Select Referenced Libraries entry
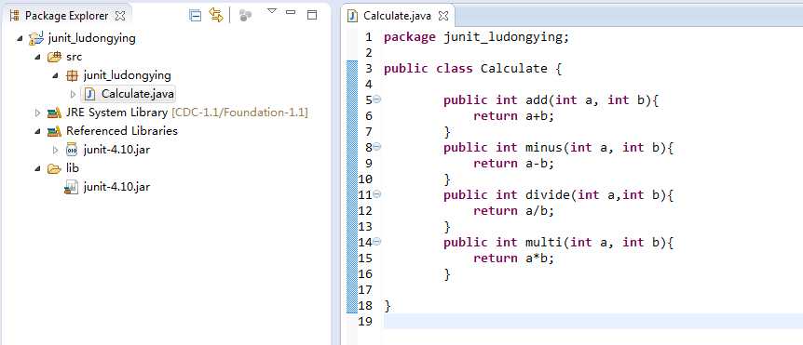 click(x=122, y=131)
